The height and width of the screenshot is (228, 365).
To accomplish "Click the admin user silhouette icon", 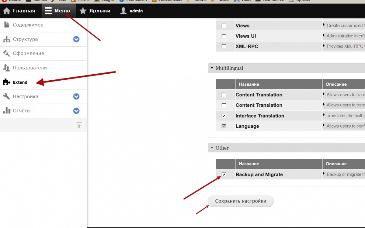I will pos(123,11).
